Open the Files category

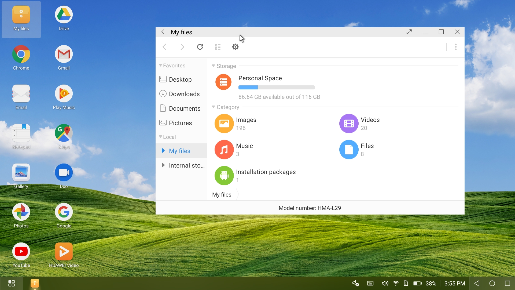(349, 150)
